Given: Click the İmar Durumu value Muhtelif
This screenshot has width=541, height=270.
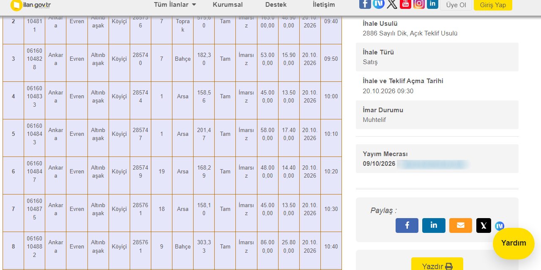Looking at the screenshot, I should [x=374, y=120].
